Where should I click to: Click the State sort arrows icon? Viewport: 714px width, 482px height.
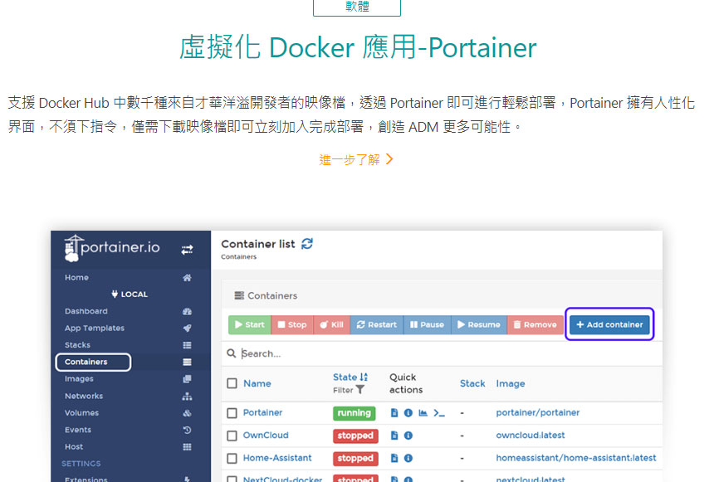click(364, 377)
